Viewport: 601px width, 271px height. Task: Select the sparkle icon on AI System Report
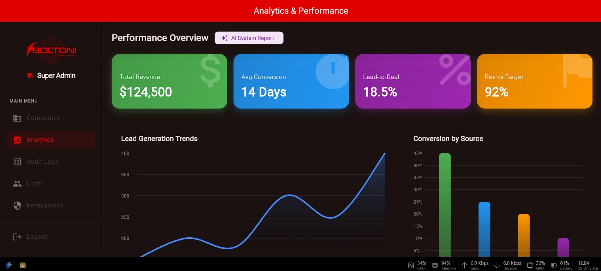tap(225, 38)
